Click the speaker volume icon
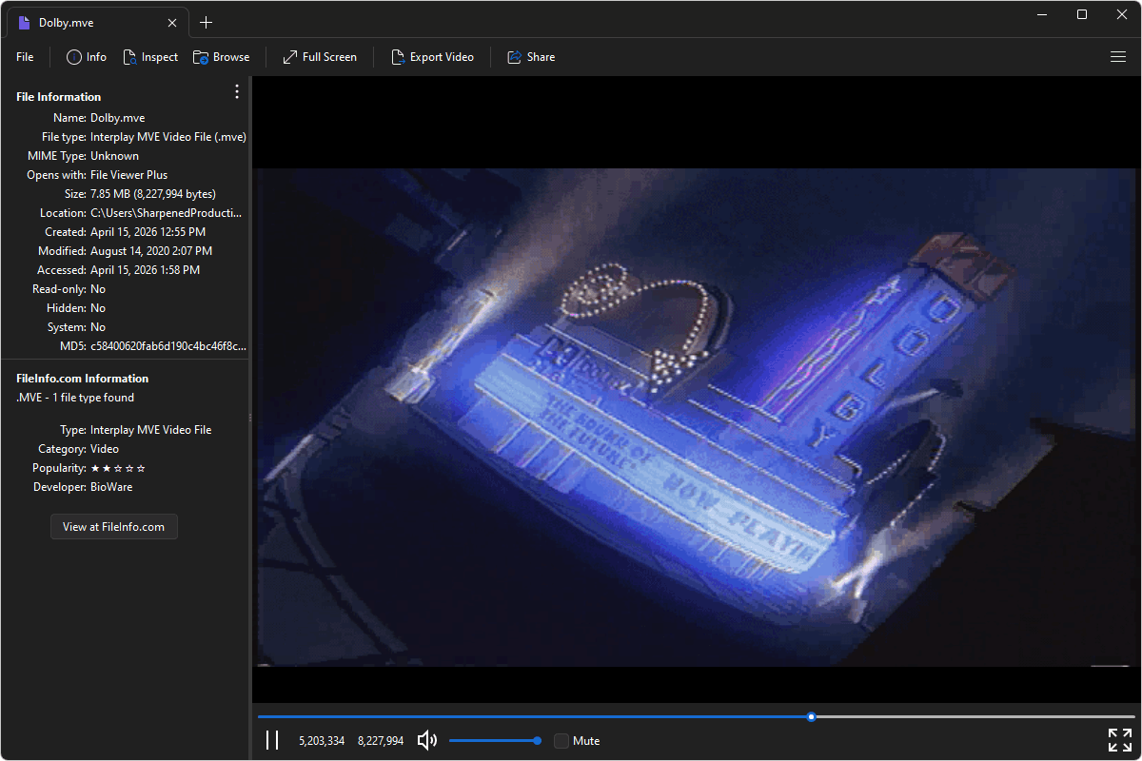Image resolution: width=1142 pixels, height=761 pixels. coord(426,740)
